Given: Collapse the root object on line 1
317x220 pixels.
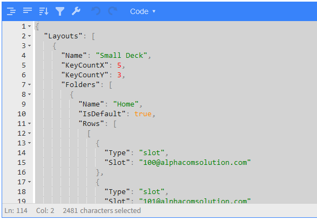Looking at the screenshot, I should click(30, 26).
